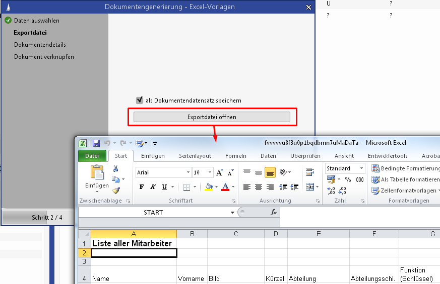Expand the Standard number format dropdown
440x284 pixels.
tap(361, 168)
